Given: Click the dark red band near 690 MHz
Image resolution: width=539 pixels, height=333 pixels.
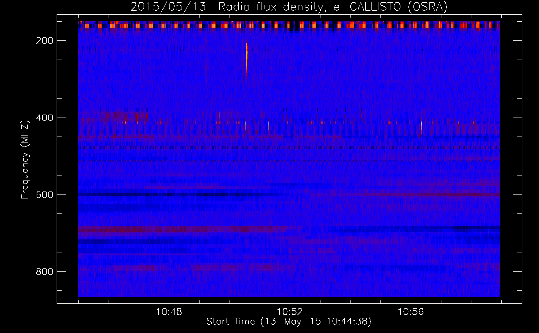Looking at the screenshot, I should point(183,229).
